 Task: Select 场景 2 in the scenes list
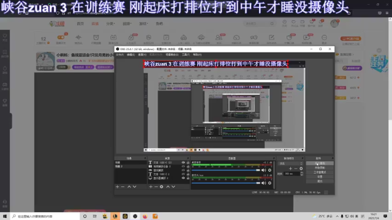click(130, 166)
